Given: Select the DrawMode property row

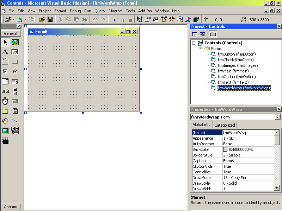Looking at the screenshot, I should point(233,178).
